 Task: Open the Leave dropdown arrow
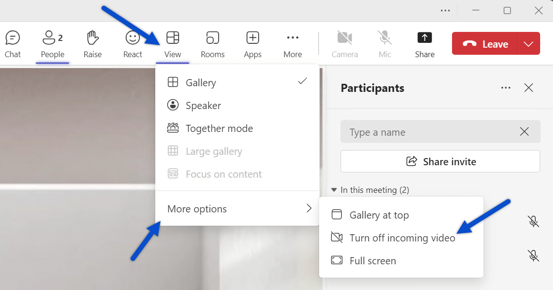tap(528, 44)
